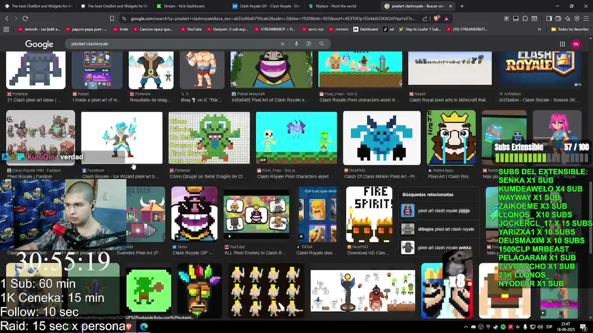This screenshot has height=333, width=593.
Task: Go back with the browser back arrow
Action: point(6,18)
